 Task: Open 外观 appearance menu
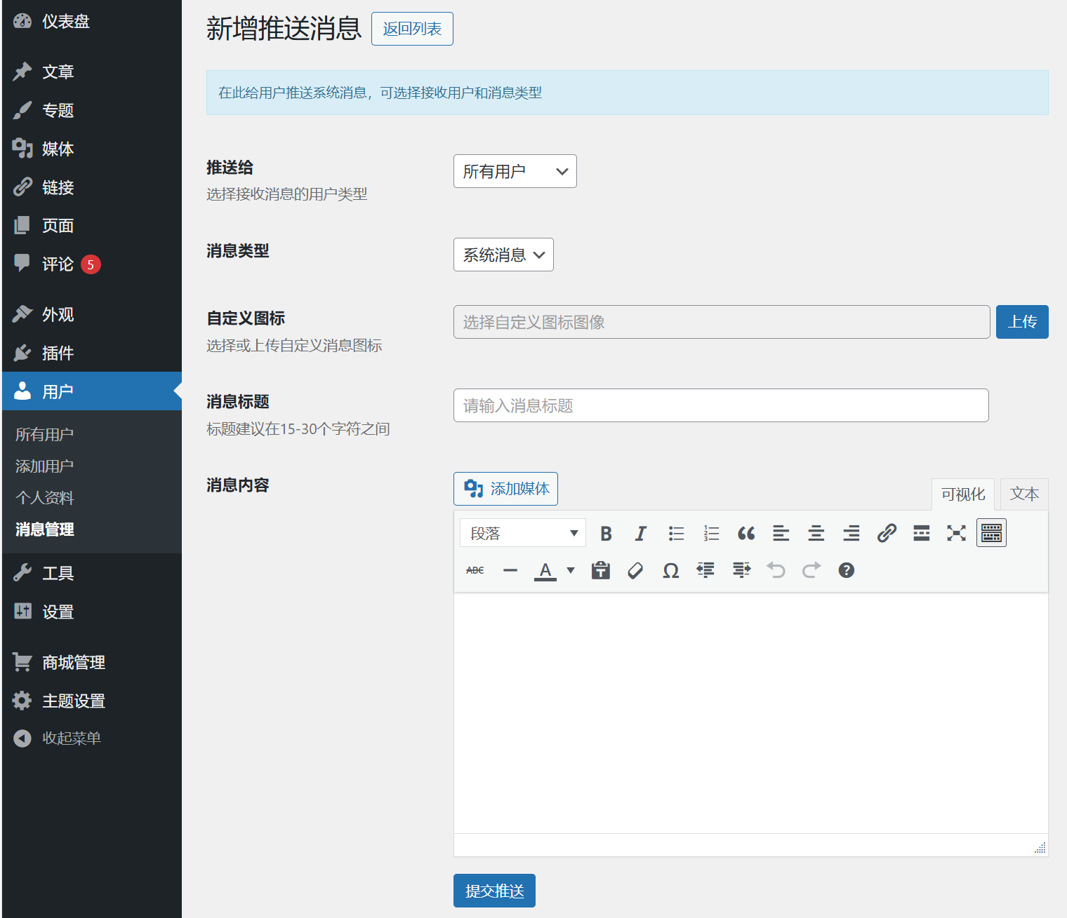tap(91, 314)
